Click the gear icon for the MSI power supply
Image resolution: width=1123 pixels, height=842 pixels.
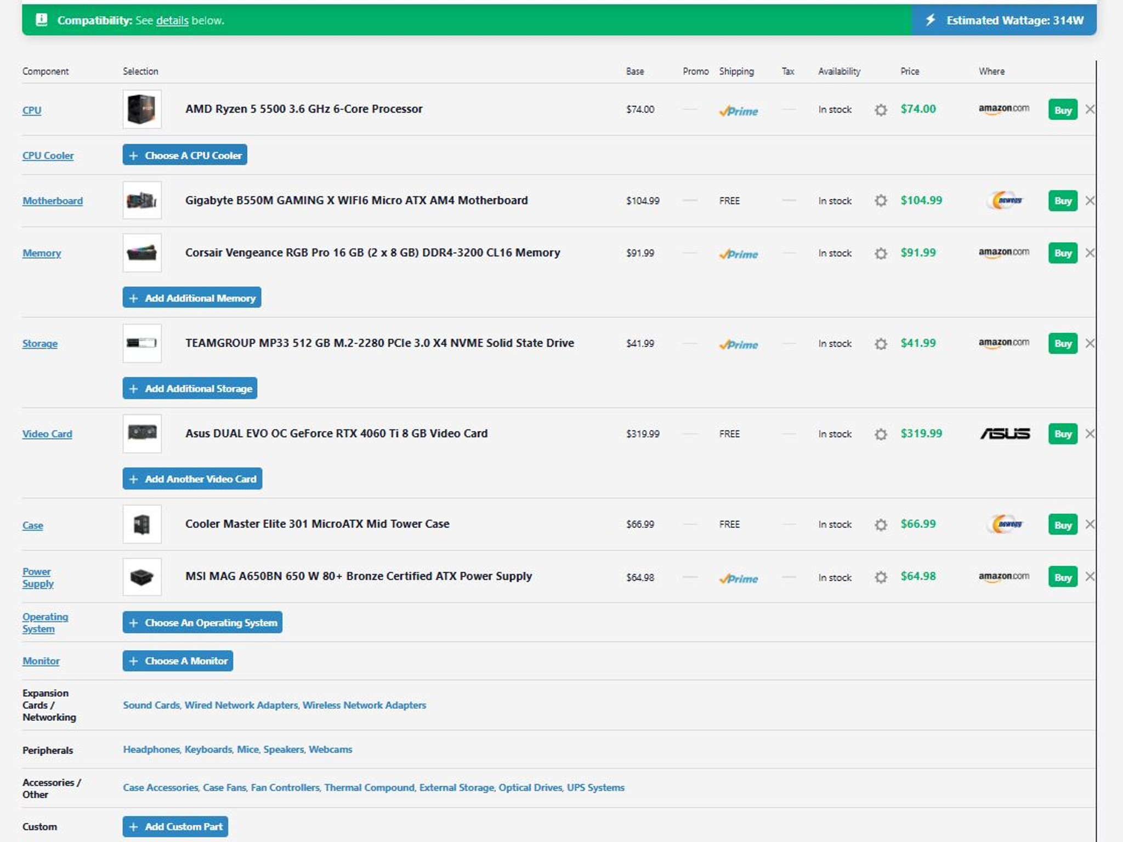click(x=881, y=577)
